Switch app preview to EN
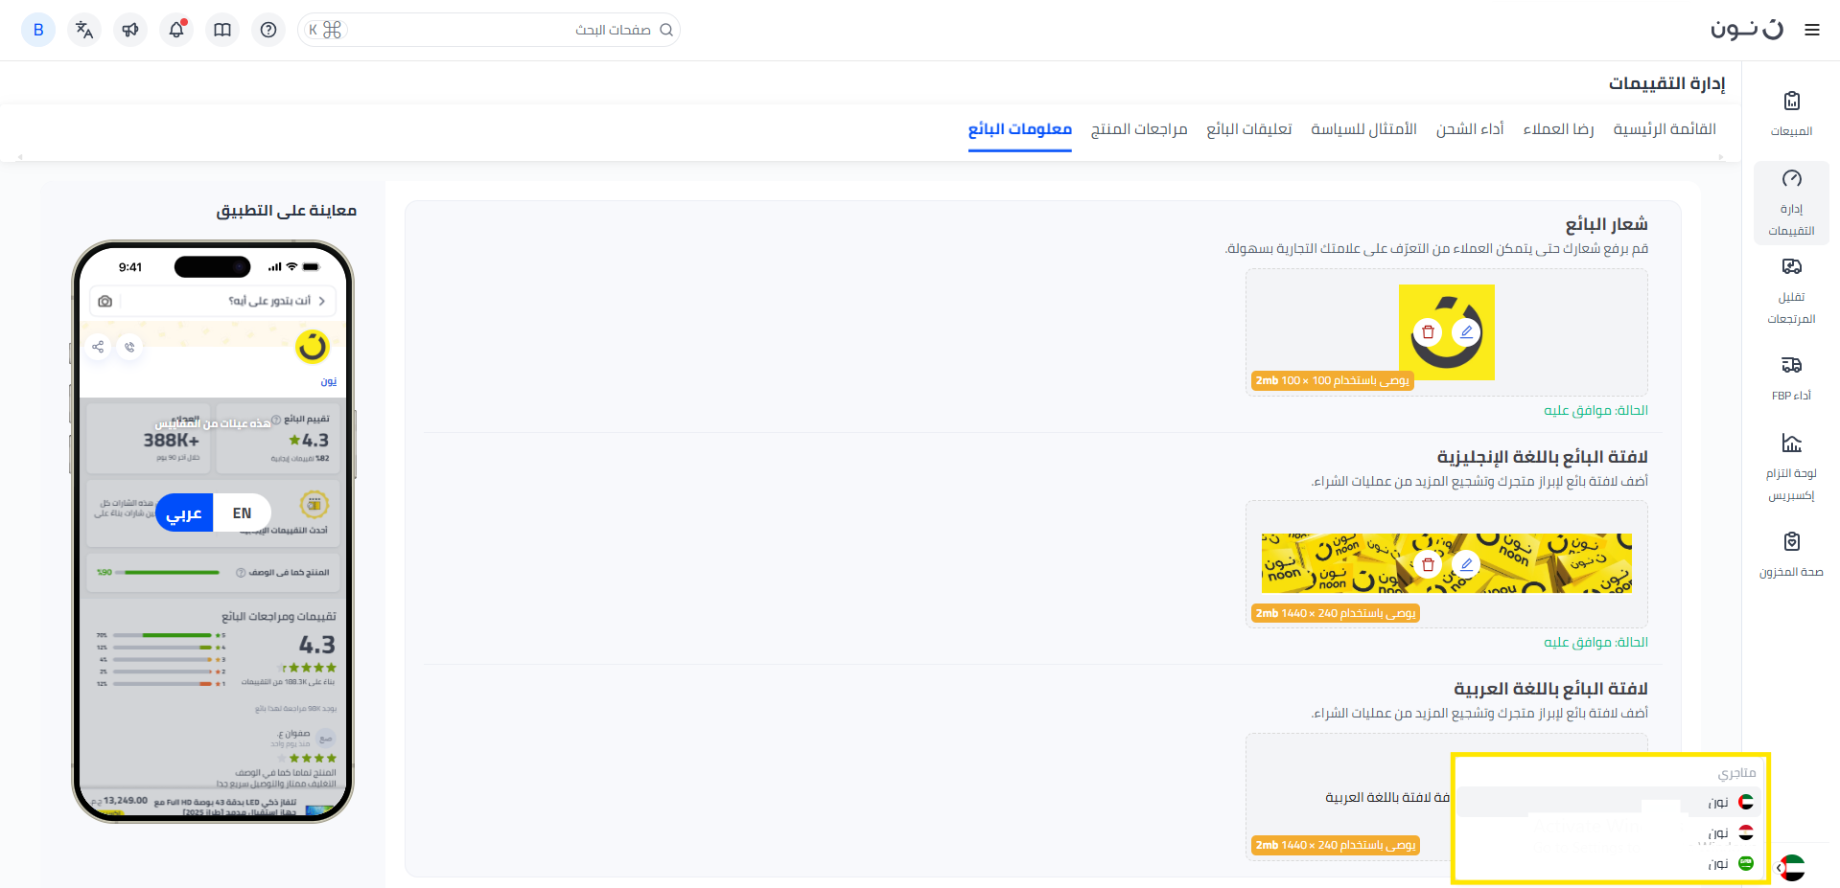 pyautogui.click(x=242, y=513)
